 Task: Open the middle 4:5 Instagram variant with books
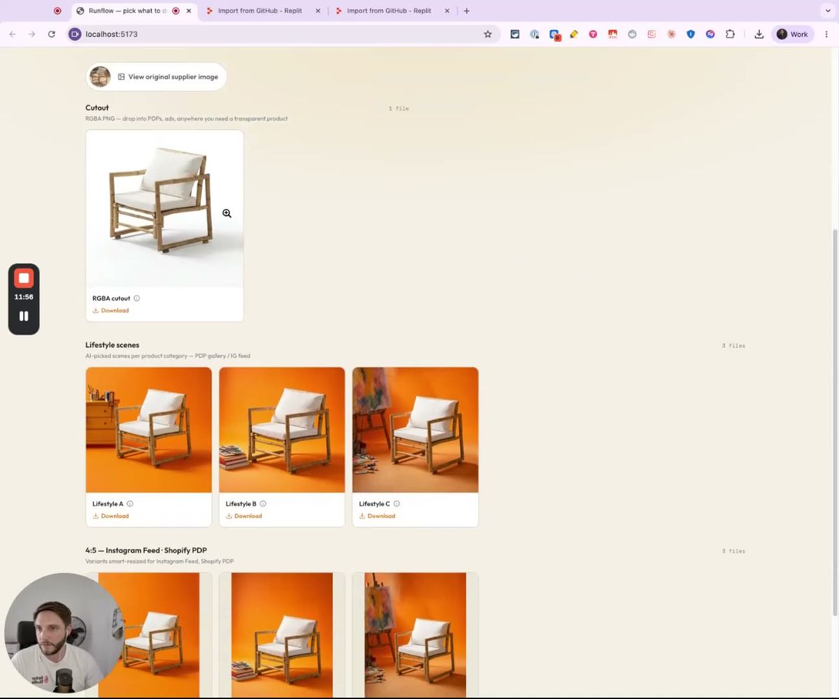[282, 635]
